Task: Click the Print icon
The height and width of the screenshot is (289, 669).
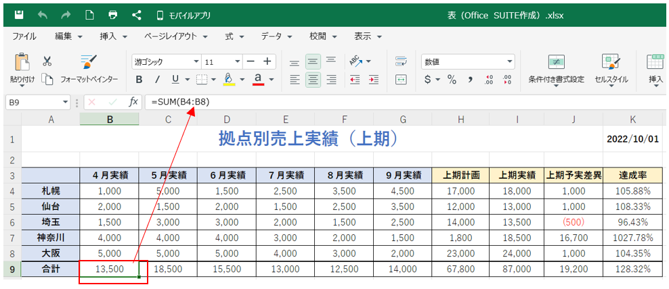Action: 113,14
